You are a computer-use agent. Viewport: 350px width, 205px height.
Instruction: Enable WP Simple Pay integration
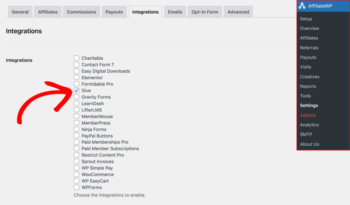pyautogui.click(x=77, y=168)
